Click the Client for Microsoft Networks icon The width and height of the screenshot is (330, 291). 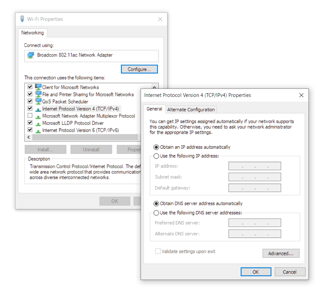(x=38, y=87)
